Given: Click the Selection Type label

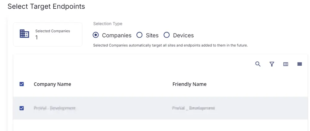Looking at the screenshot, I should pyautogui.click(x=108, y=24).
